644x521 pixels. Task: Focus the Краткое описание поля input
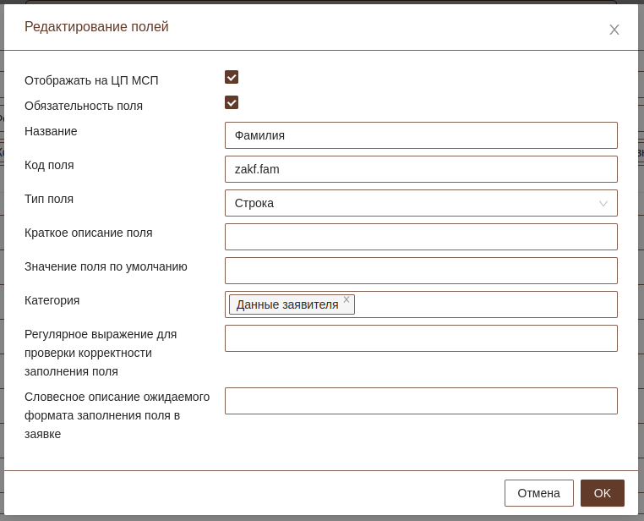tap(420, 237)
